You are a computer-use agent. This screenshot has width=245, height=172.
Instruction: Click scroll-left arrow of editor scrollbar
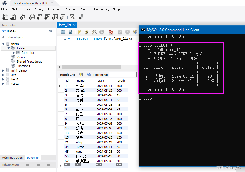[59, 67]
